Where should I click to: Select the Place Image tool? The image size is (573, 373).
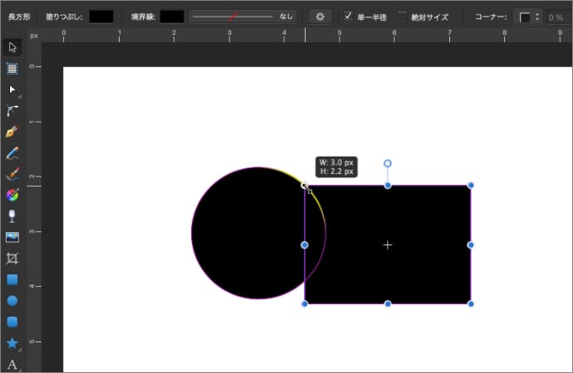pyautogui.click(x=12, y=238)
